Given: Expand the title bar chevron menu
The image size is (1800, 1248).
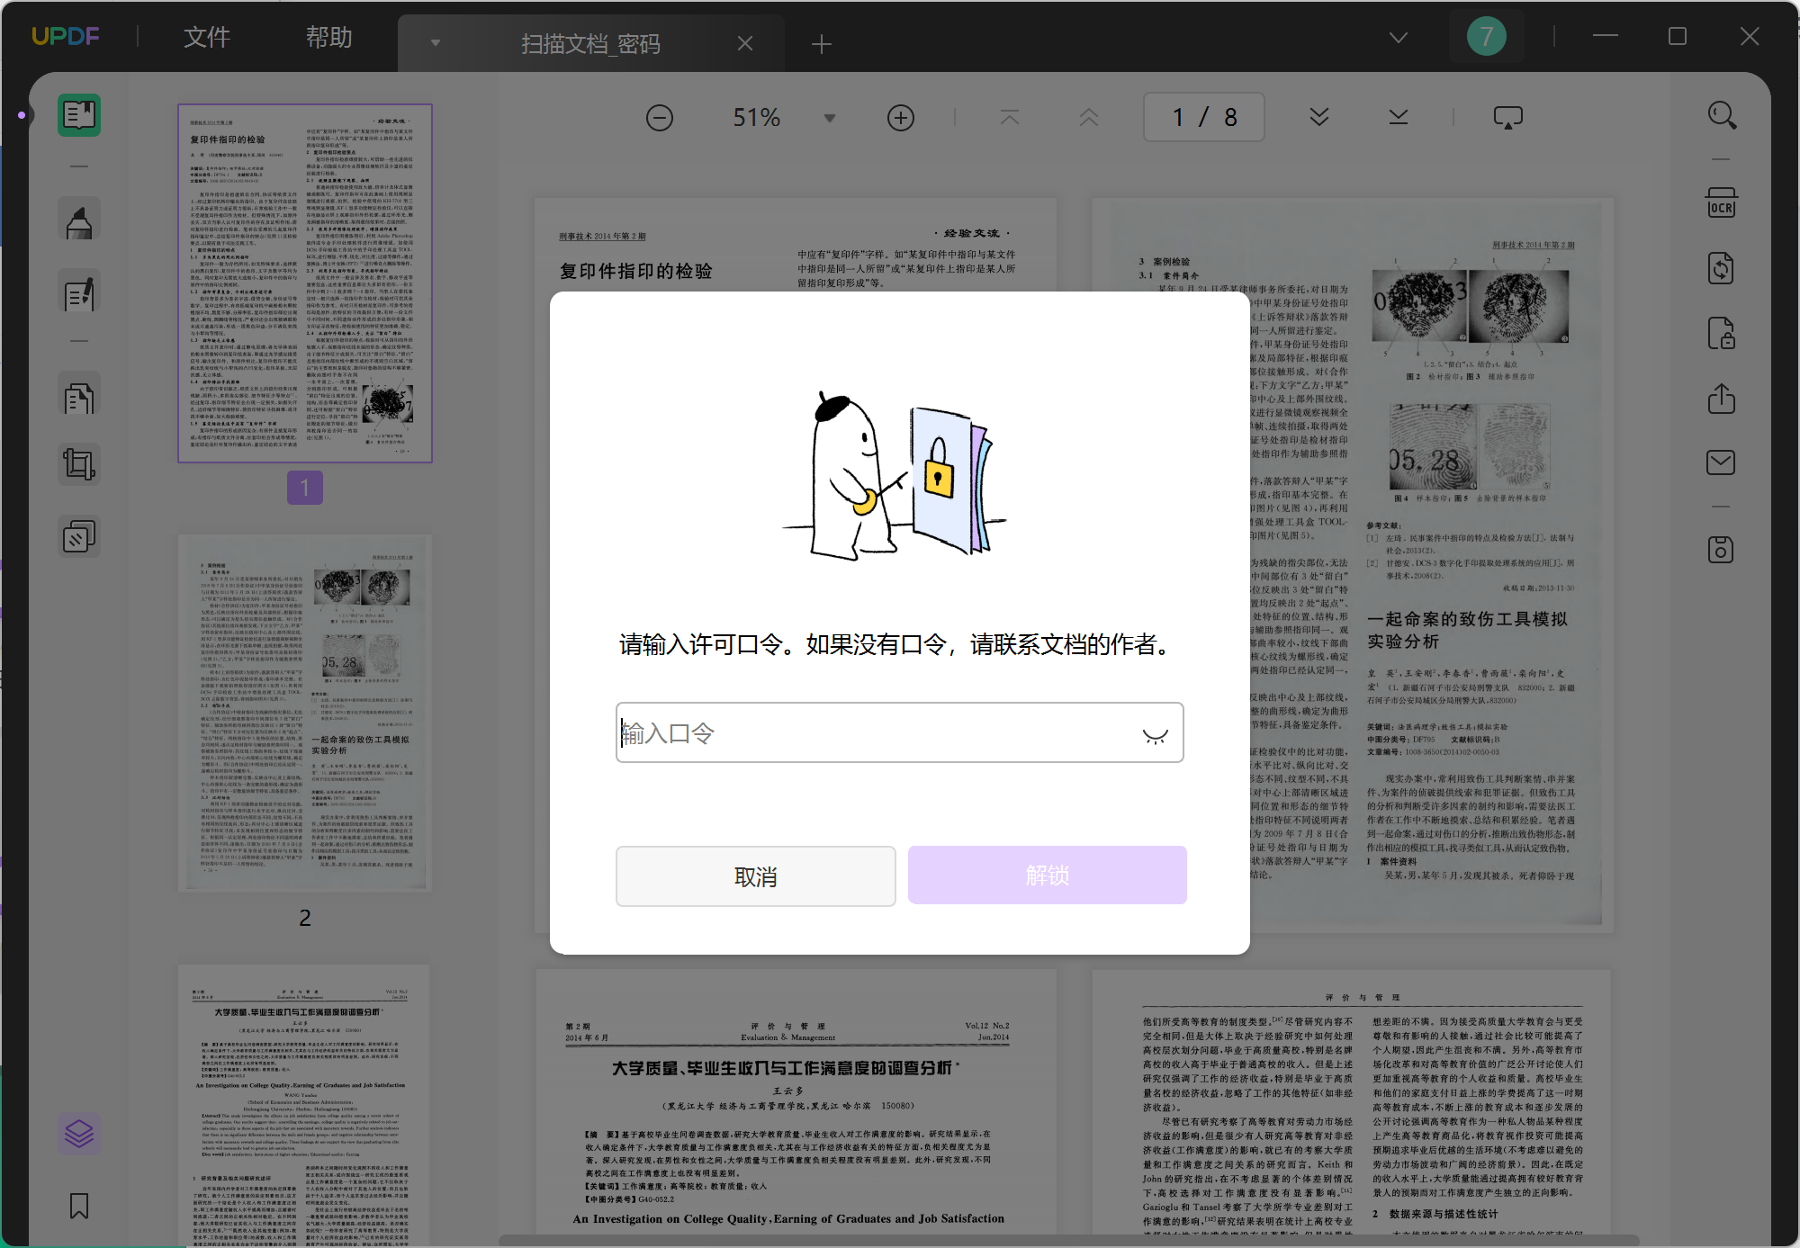Looking at the screenshot, I should [x=1398, y=37].
